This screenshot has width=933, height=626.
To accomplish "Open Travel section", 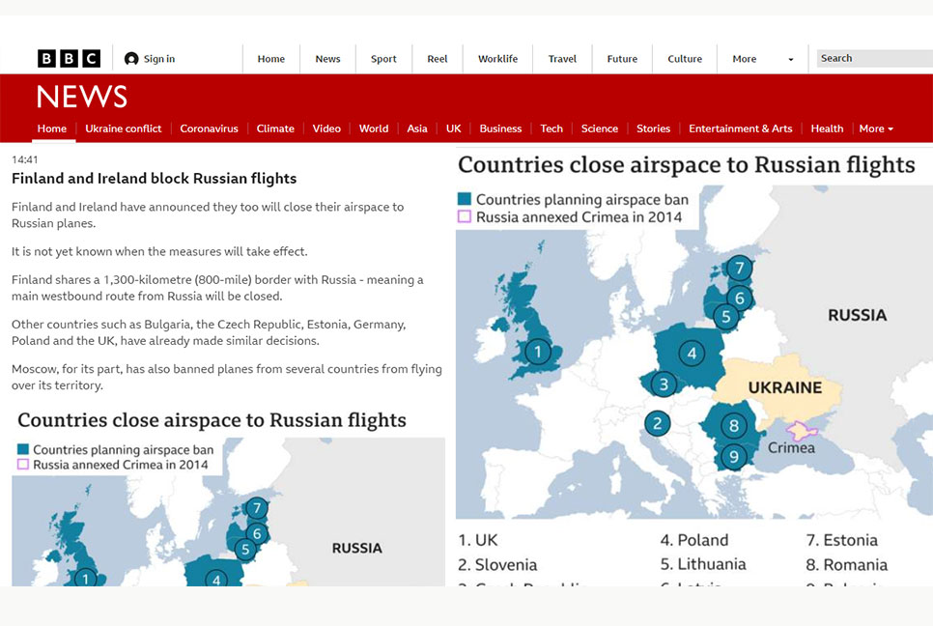I will coord(562,58).
